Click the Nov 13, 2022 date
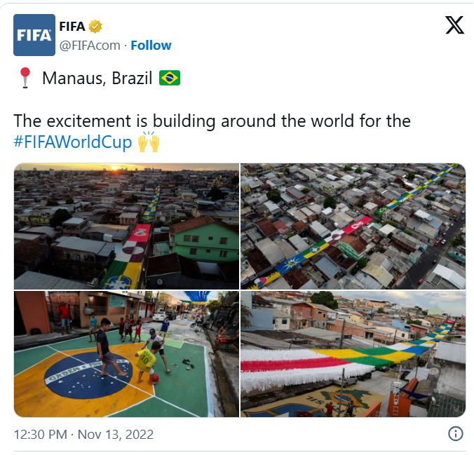Viewport: 474px width, 455px height. (116, 435)
